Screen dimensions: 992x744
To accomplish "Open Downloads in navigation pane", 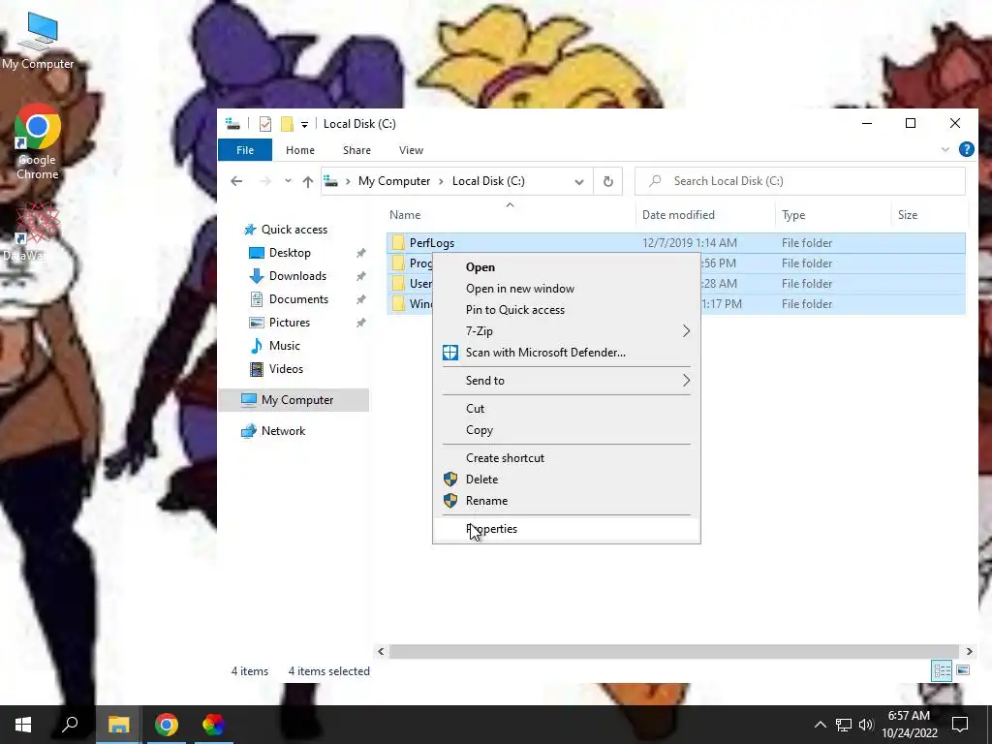I will (x=297, y=276).
